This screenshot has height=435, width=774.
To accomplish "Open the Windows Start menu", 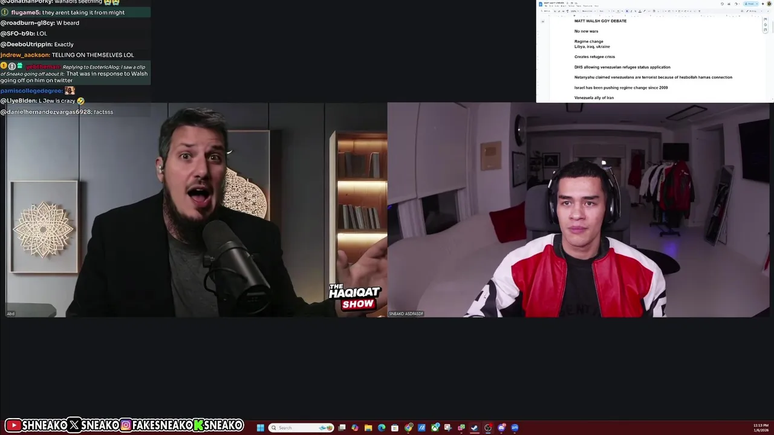I will coord(261,428).
